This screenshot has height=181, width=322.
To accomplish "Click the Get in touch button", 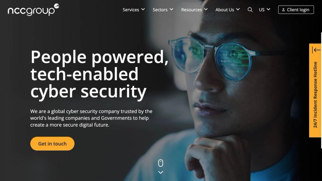I will pyautogui.click(x=52, y=144).
